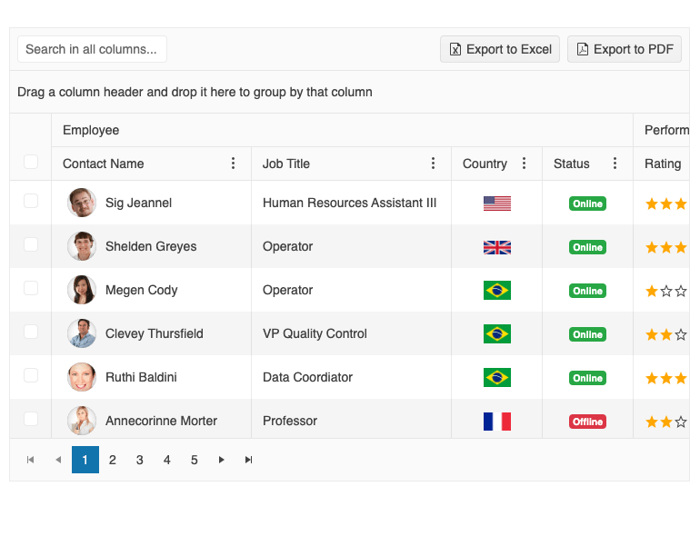Image resolution: width=700 pixels, height=536 pixels.
Task: Click Megen Cody's avatar photo
Action: tap(82, 290)
